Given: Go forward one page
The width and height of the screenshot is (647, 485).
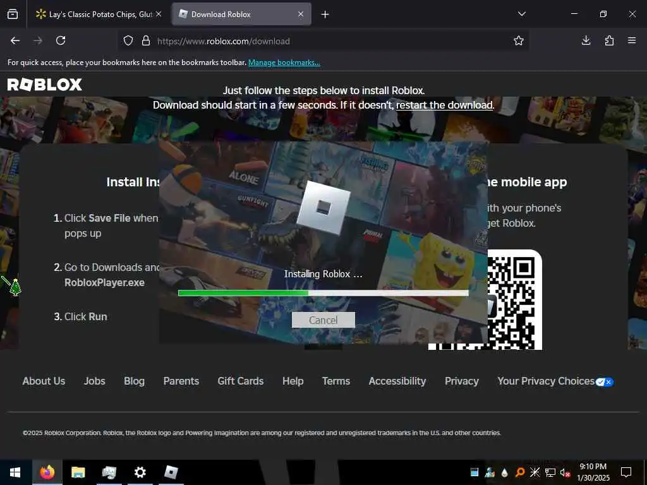Looking at the screenshot, I should click(38, 40).
